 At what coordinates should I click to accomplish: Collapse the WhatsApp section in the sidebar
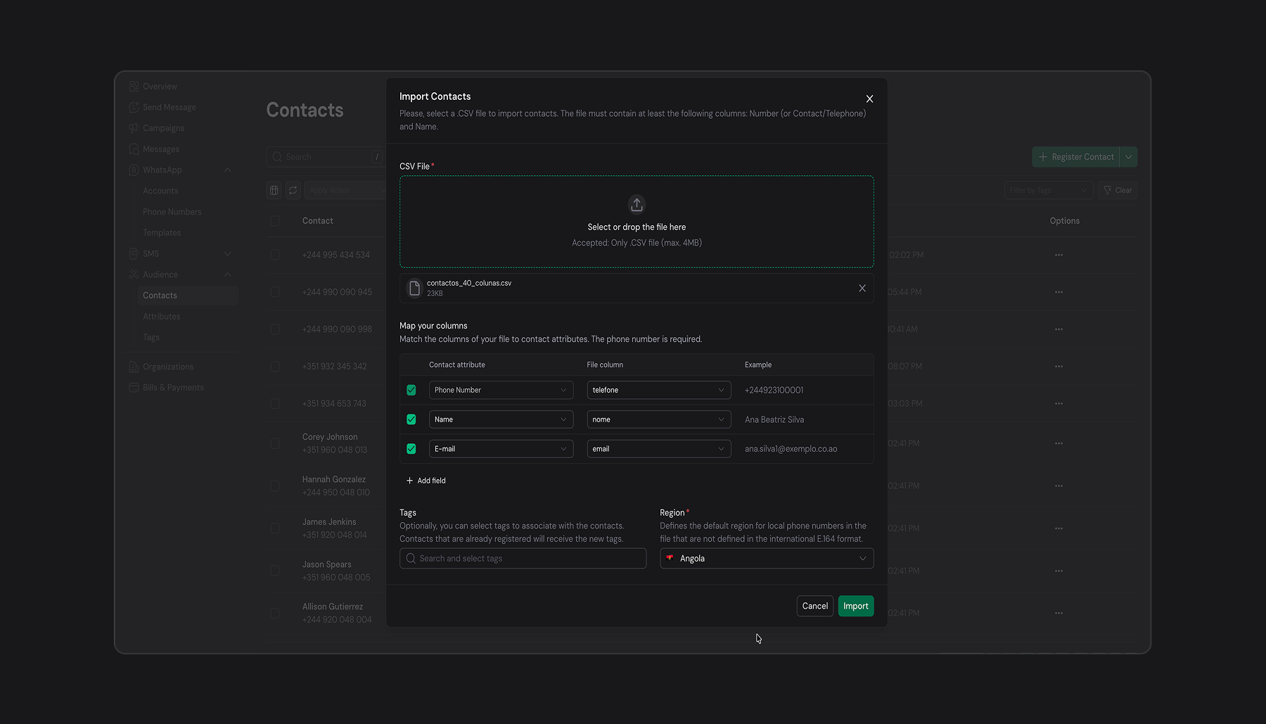coord(227,170)
